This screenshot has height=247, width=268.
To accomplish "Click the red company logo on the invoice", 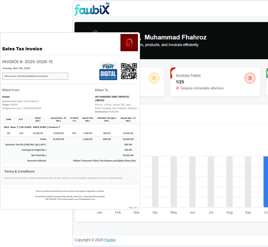I will tap(129, 42).
